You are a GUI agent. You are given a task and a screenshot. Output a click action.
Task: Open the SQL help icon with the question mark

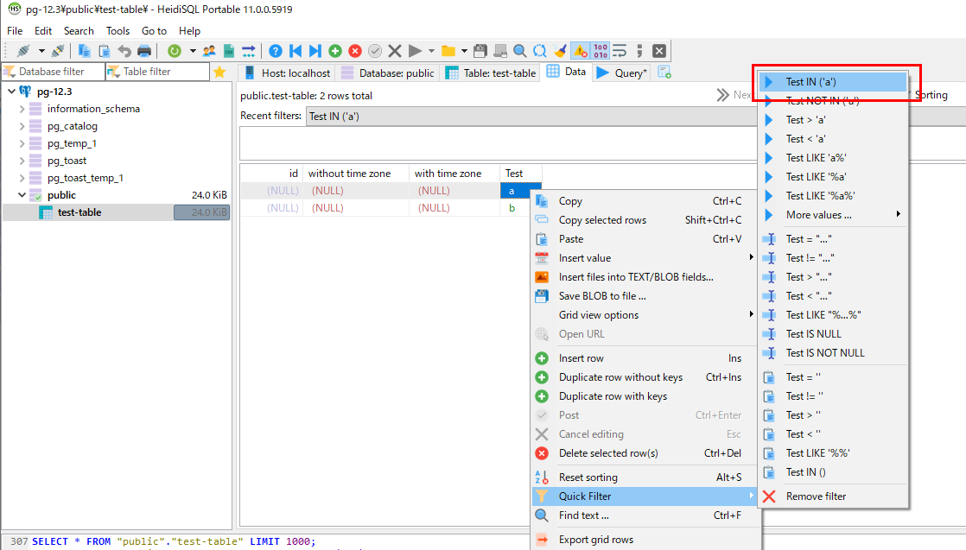pos(275,51)
